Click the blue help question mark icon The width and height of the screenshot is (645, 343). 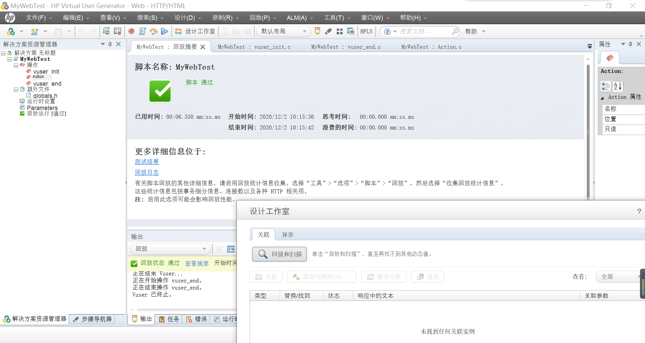coord(387,31)
